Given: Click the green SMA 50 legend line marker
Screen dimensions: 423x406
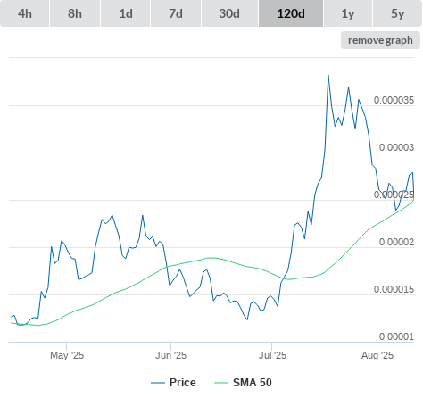Looking at the screenshot, I should [x=221, y=383].
